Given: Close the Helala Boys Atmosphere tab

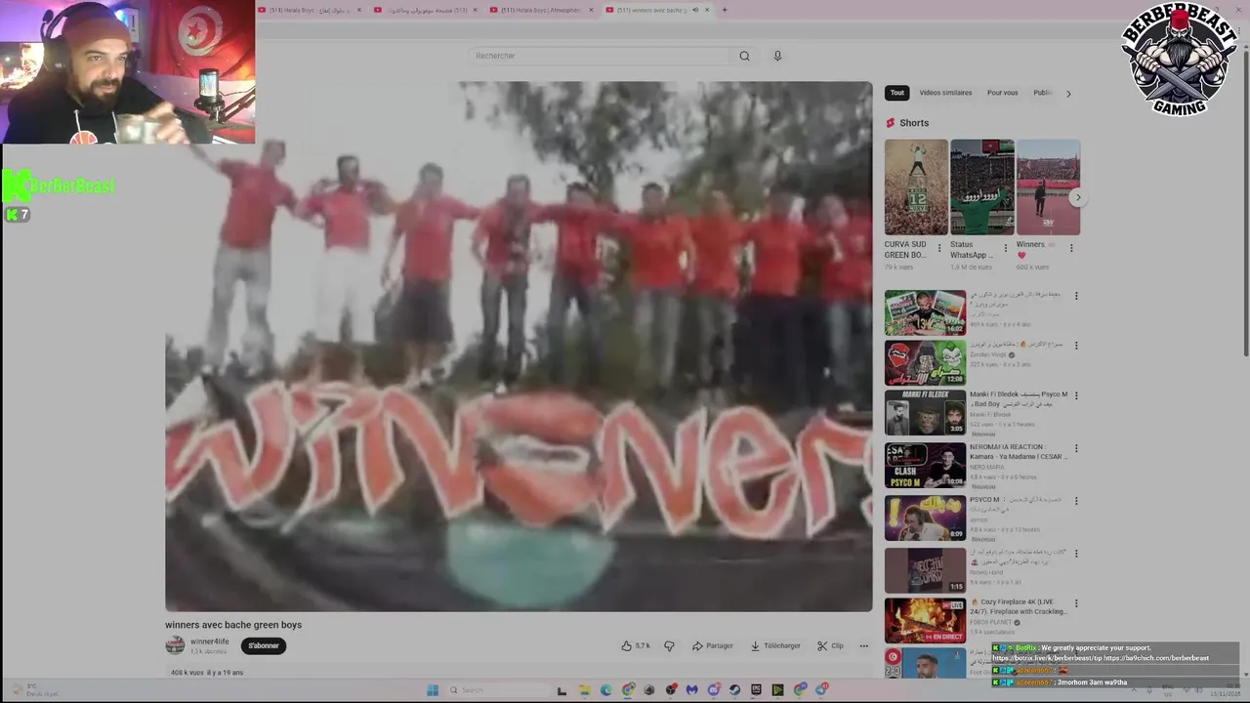Looking at the screenshot, I should click(x=591, y=10).
